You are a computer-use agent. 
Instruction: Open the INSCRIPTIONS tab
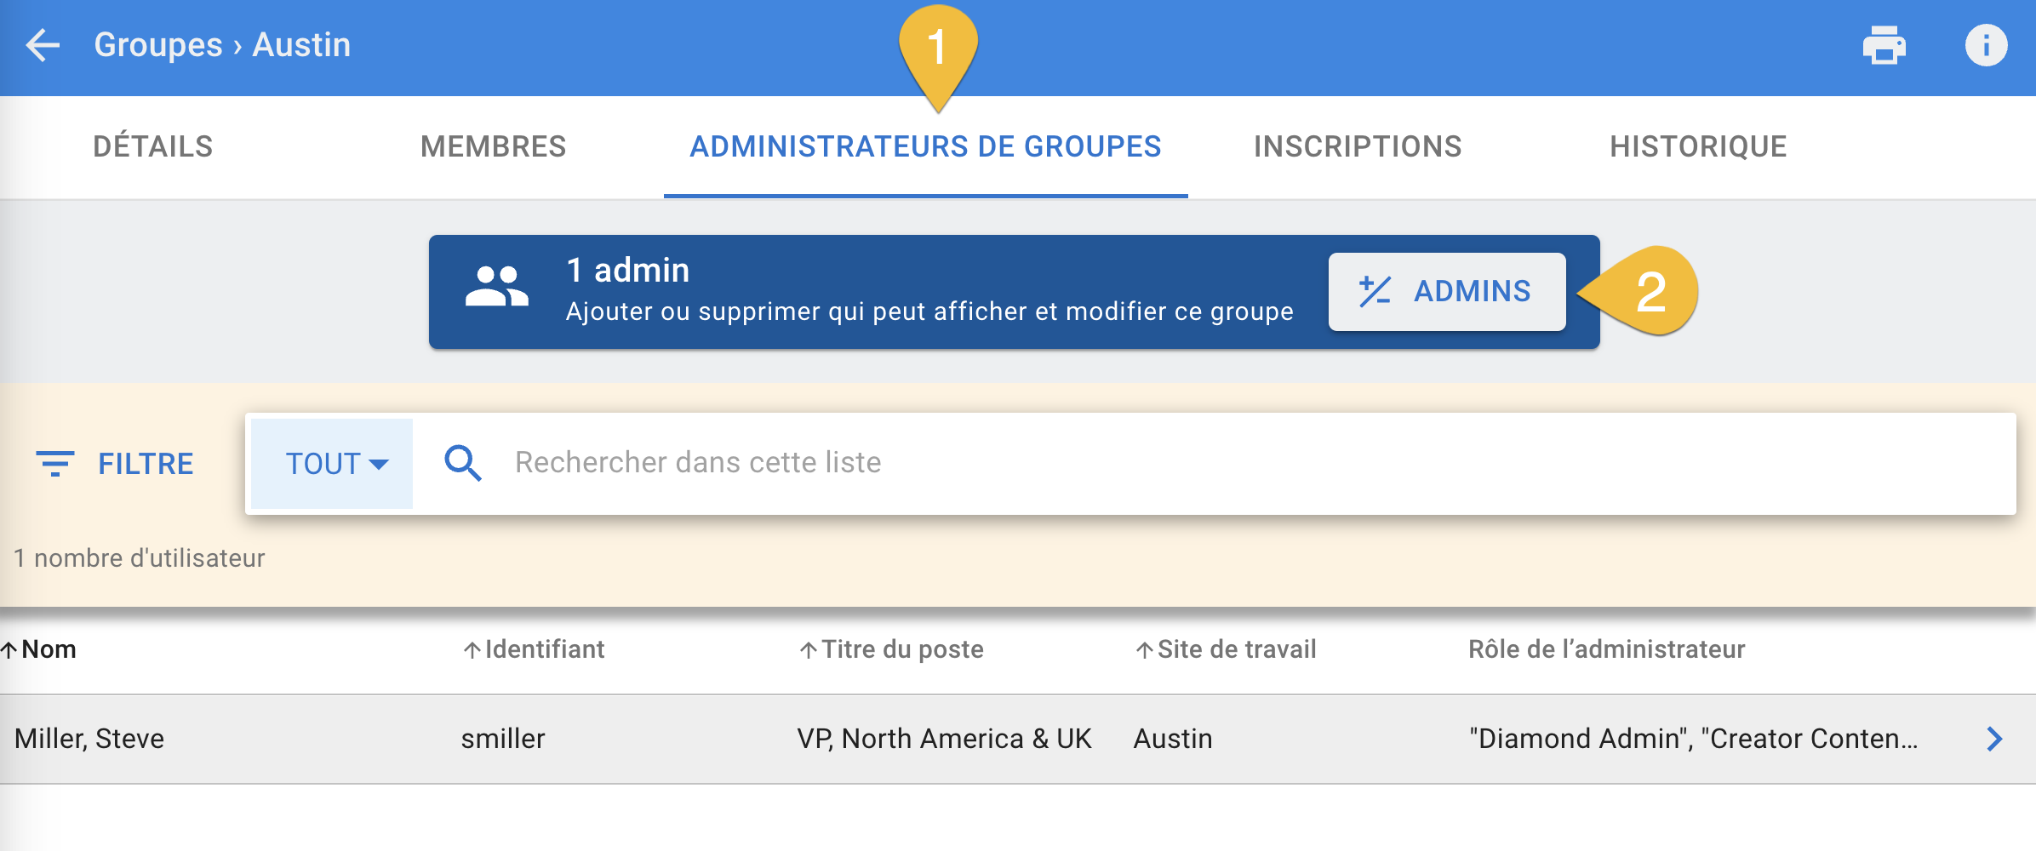pyautogui.click(x=1357, y=146)
